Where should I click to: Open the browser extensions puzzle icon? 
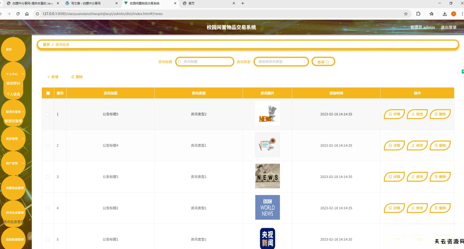(418, 14)
